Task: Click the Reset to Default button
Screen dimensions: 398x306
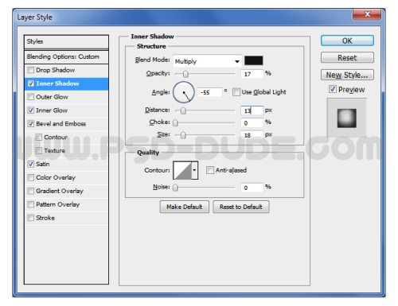Action: 241,207
